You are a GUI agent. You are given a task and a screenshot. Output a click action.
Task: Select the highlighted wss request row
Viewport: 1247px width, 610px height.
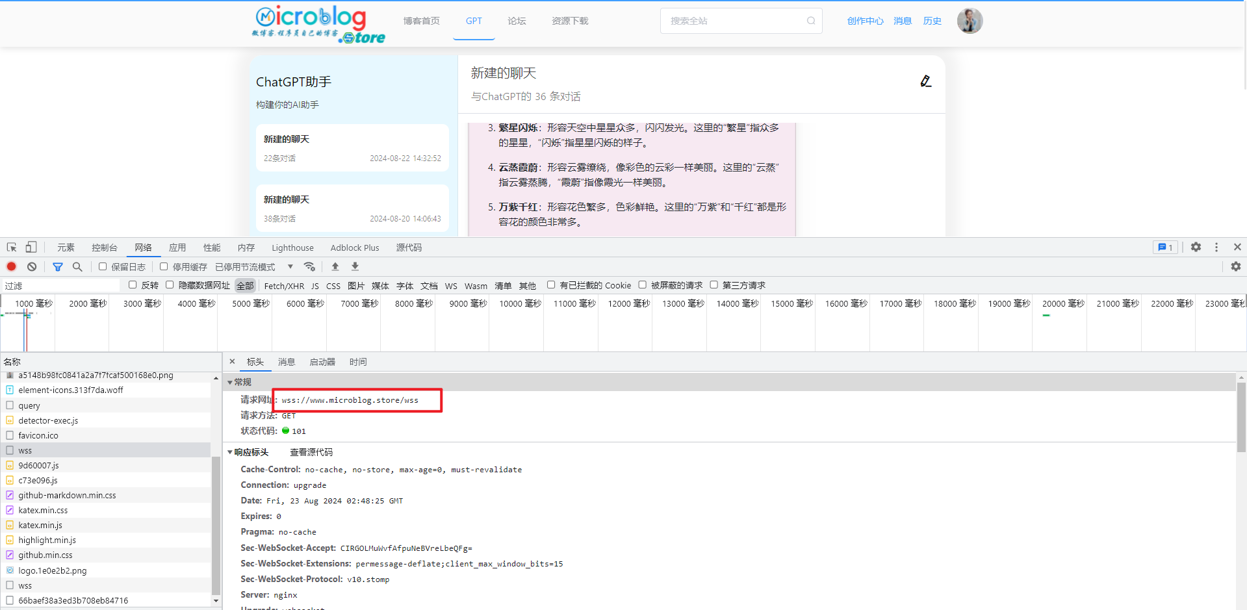tap(105, 450)
